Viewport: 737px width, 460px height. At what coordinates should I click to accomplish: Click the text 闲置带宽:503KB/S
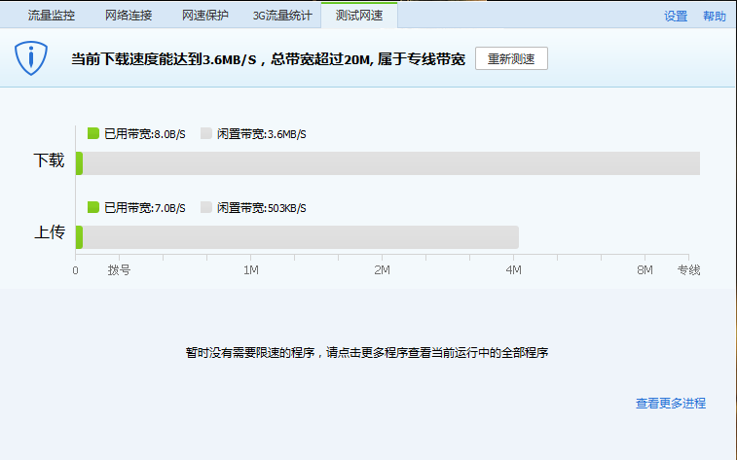click(261, 208)
